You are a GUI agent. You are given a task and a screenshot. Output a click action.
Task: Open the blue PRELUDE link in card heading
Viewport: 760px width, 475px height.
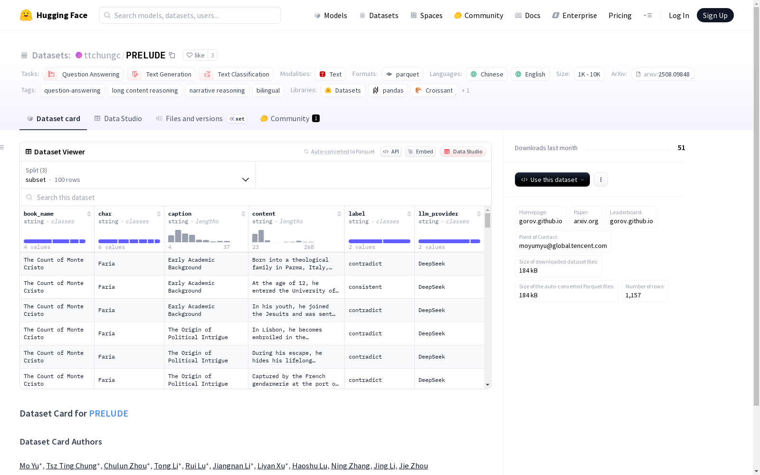coord(109,413)
